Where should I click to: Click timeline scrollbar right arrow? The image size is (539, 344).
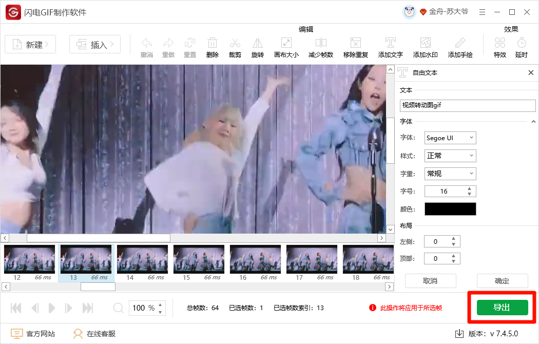389,286
